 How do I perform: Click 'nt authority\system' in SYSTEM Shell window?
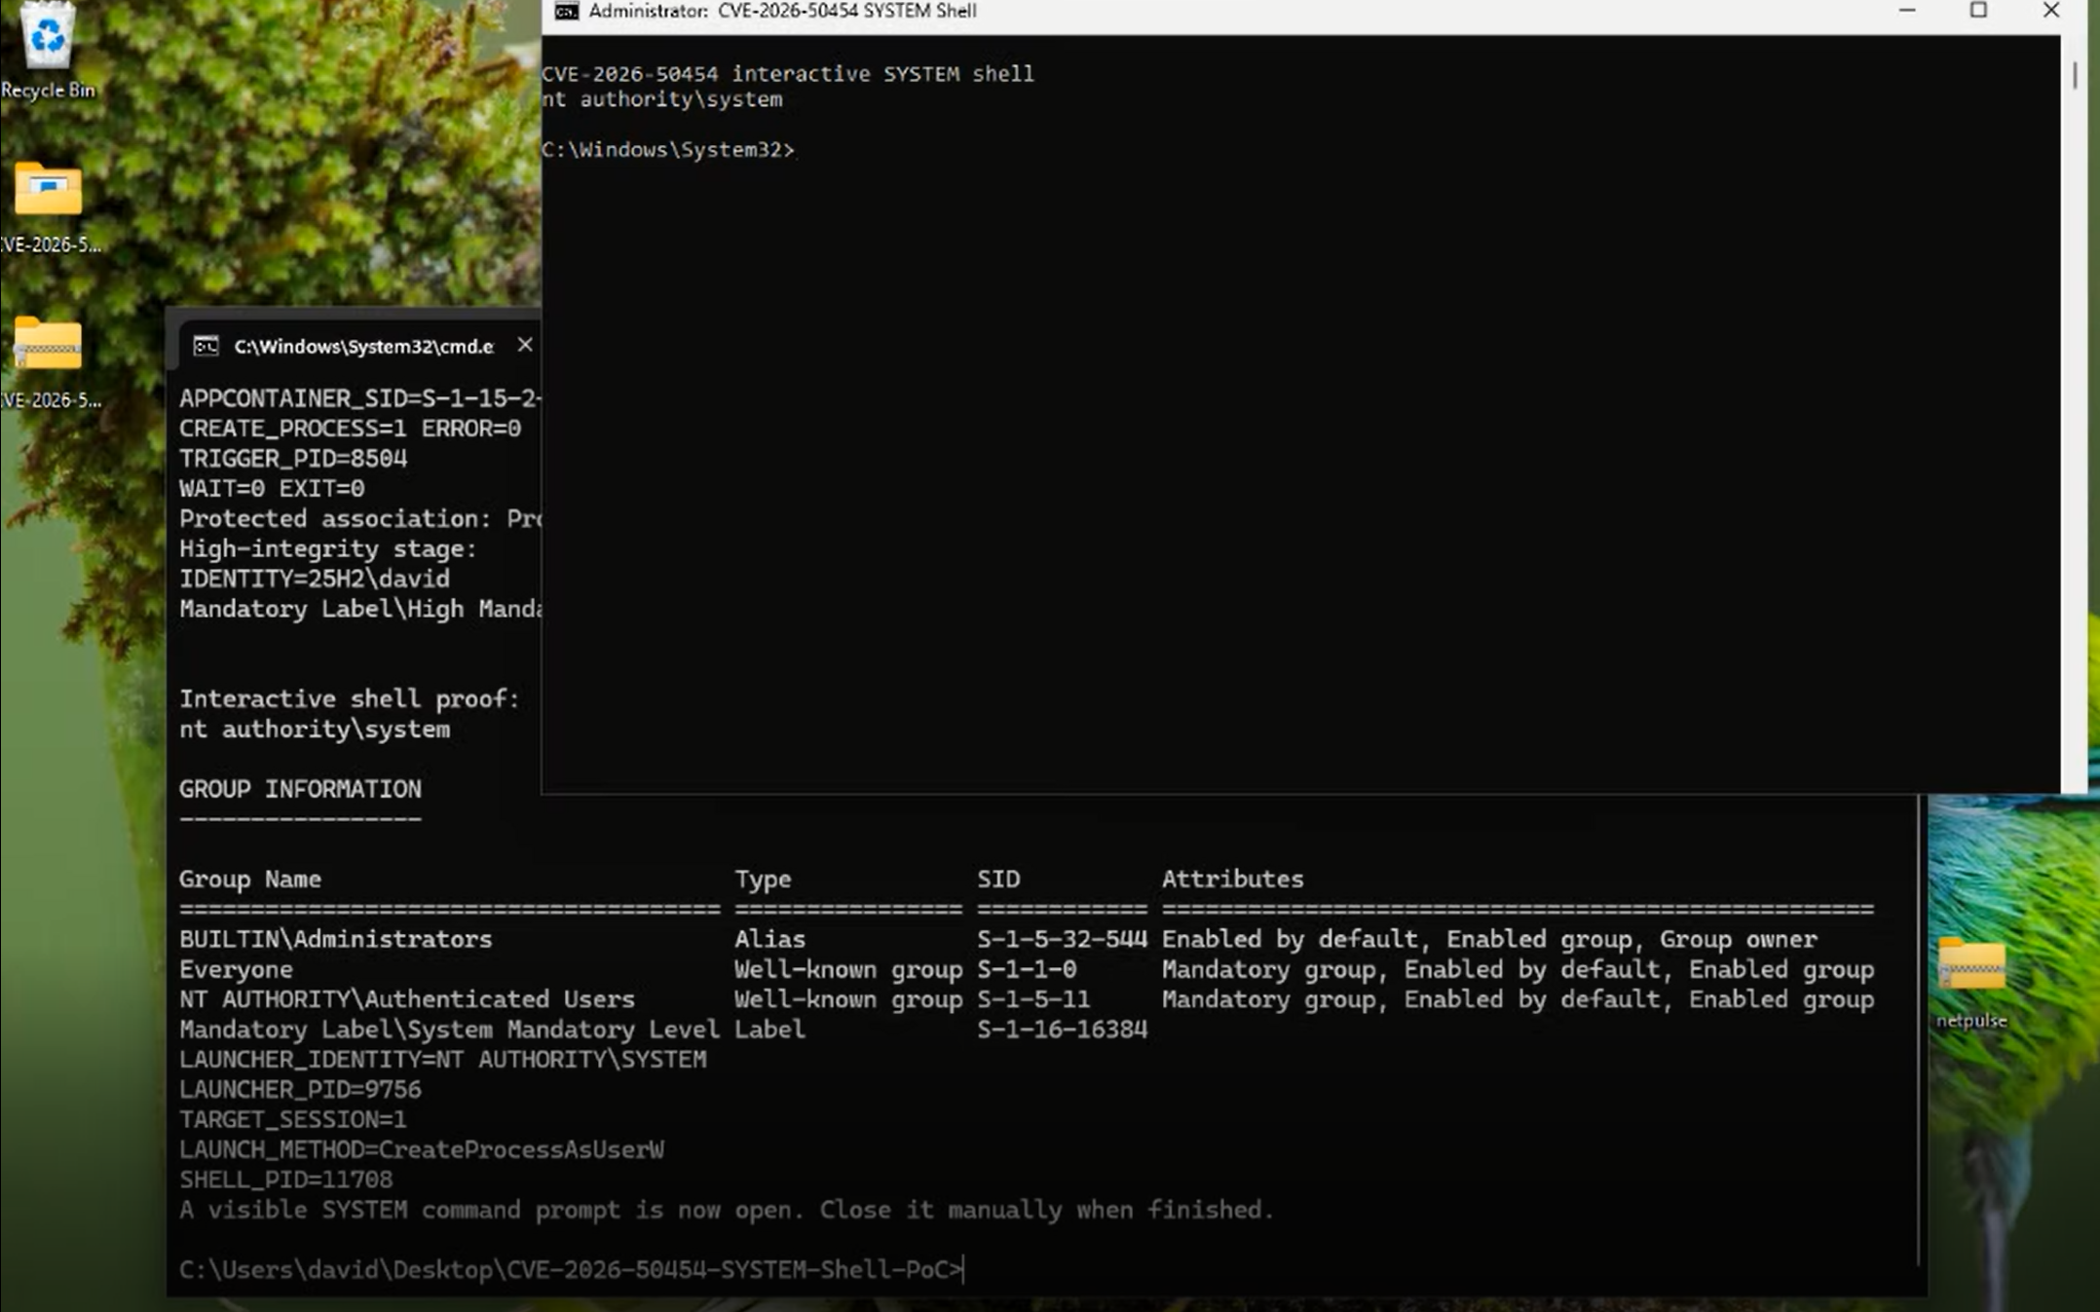662,99
